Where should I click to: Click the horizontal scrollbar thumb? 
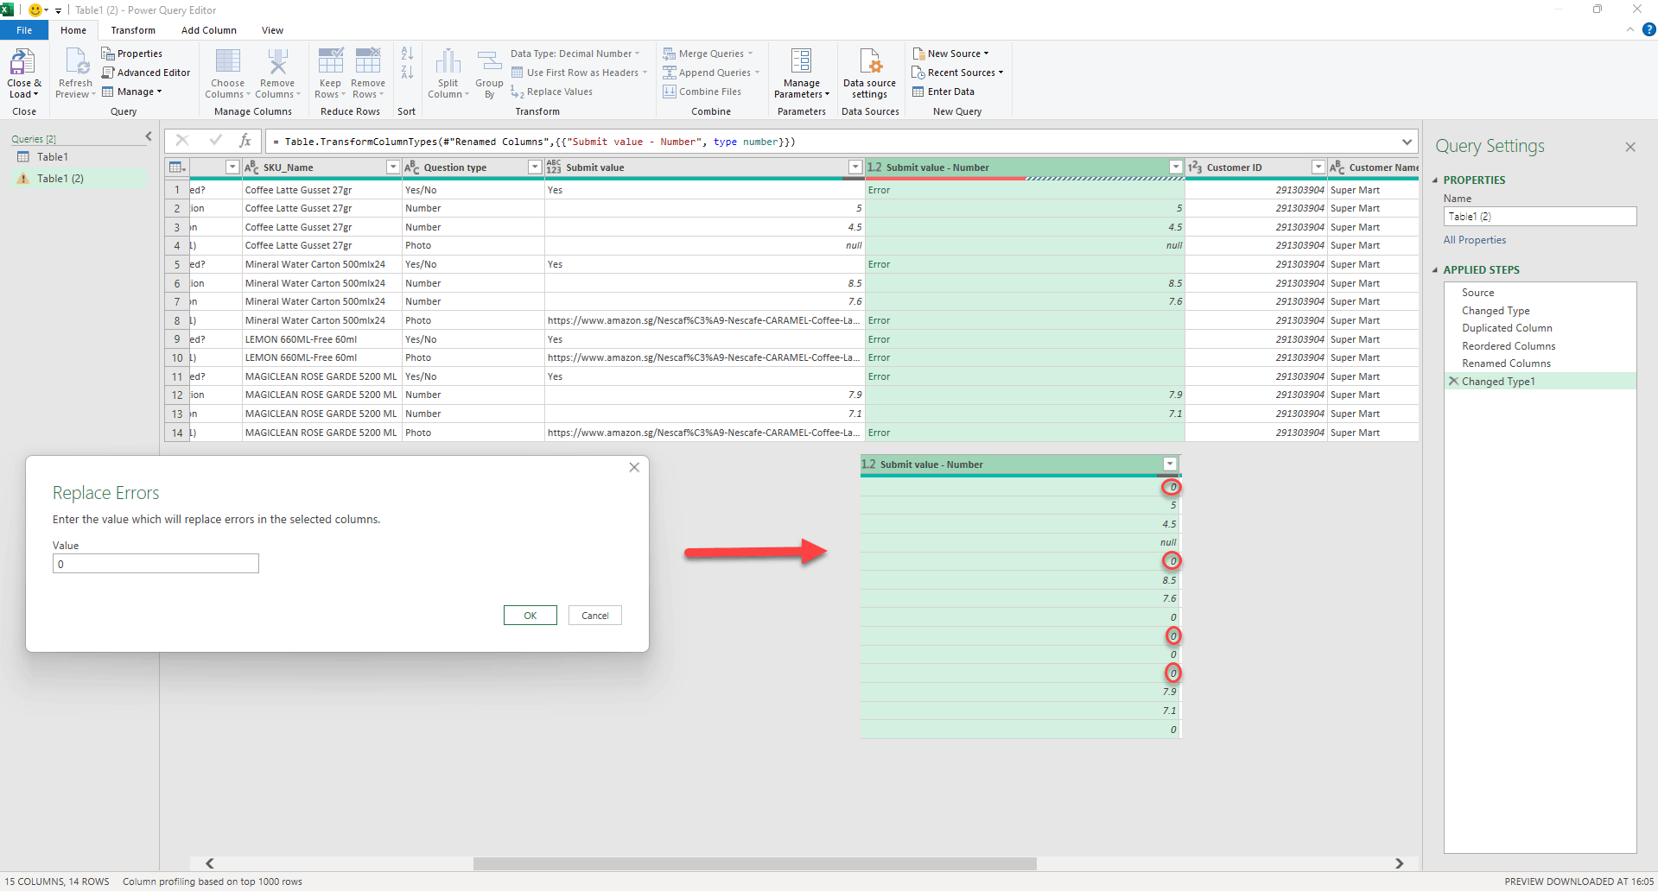[x=754, y=863]
